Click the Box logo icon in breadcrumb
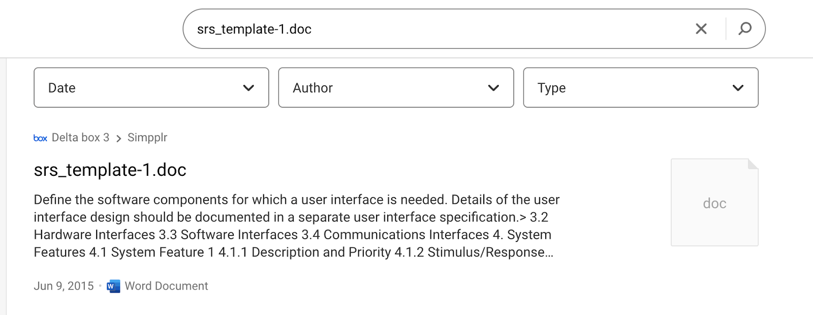This screenshot has height=315, width=813. point(40,138)
